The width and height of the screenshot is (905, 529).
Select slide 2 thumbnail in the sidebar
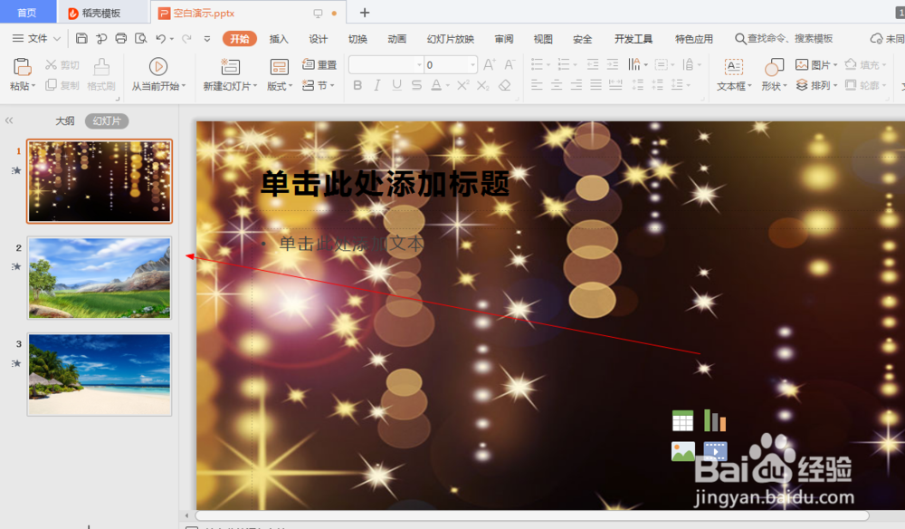pyautogui.click(x=100, y=278)
